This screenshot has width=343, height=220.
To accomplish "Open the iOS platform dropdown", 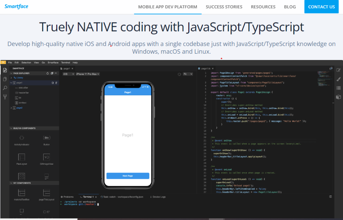I will coord(69,74).
